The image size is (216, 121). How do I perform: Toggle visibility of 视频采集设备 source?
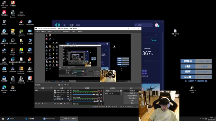(x=68, y=90)
